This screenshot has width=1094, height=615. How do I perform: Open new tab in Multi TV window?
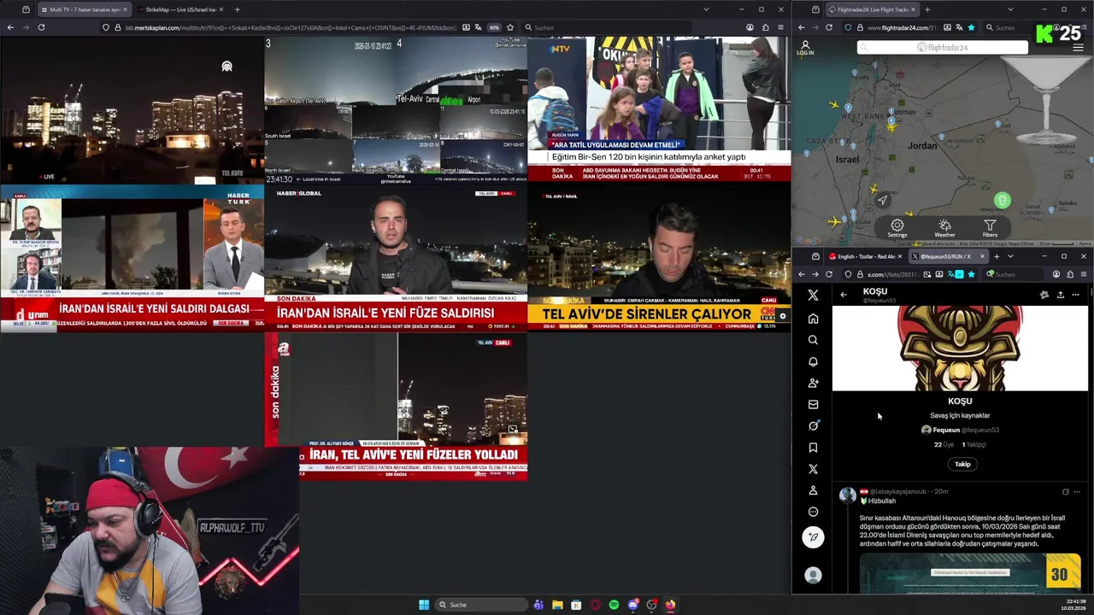tap(237, 9)
